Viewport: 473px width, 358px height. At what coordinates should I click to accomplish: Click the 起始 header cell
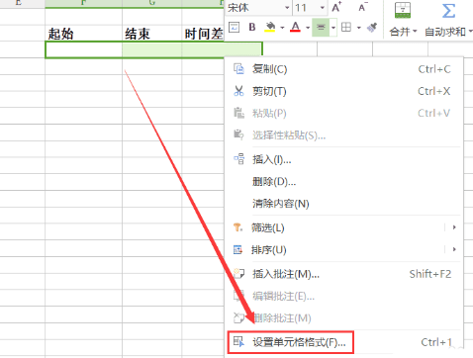(x=83, y=33)
